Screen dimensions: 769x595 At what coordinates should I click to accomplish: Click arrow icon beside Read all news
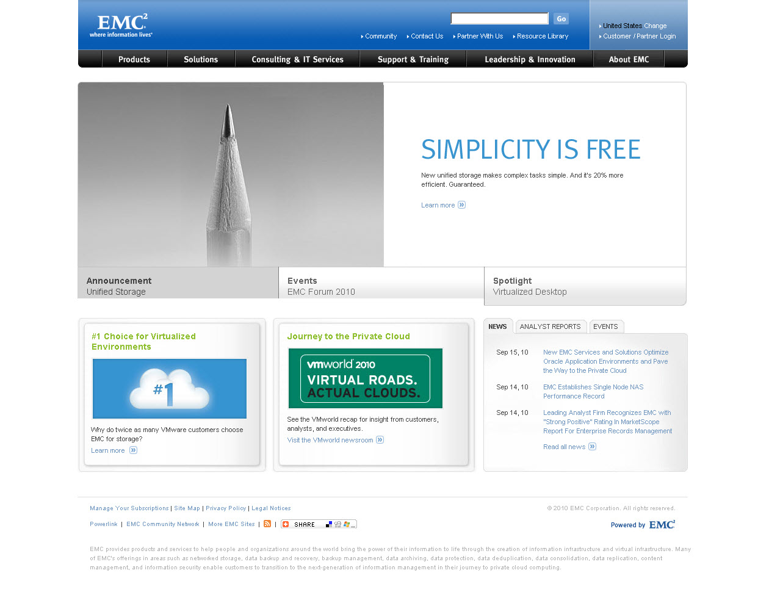pos(592,447)
